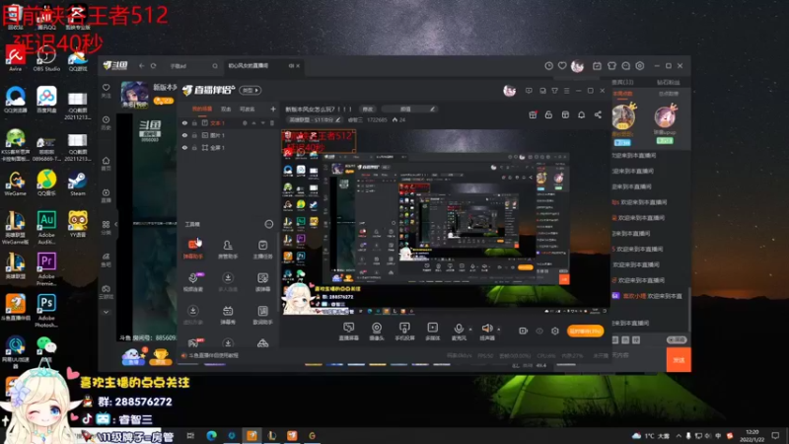Open the mode switch pill beside 直播伴侣 logo
The width and height of the screenshot is (789, 444).
pyautogui.click(x=251, y=91)
